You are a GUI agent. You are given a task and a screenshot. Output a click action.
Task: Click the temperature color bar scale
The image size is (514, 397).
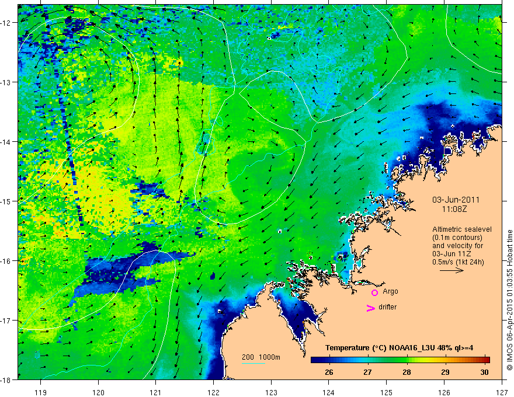click(400, 360)
